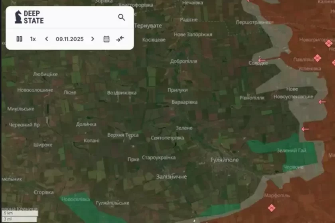
Task: Click the Залізничне town label
Action: tap(171, 176)
